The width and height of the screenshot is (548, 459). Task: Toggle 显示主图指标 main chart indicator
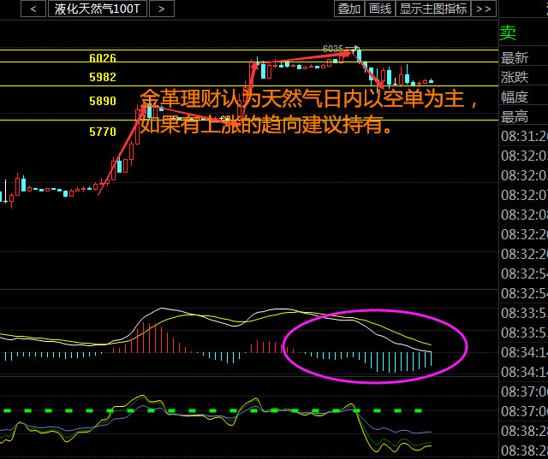433,9
